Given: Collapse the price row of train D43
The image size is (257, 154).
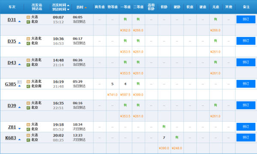Looking at the screenshot, I should (x=20, y=64).
